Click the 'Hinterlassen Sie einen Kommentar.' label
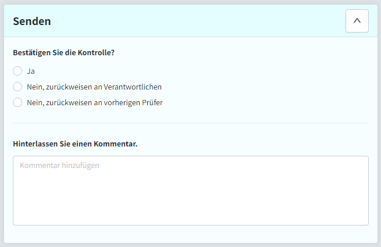The image size is (381, 247). (x=75, y=144)
